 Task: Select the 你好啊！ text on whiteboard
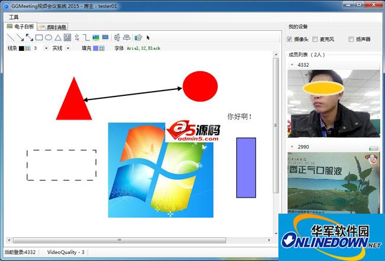click(x=239, y=116)
